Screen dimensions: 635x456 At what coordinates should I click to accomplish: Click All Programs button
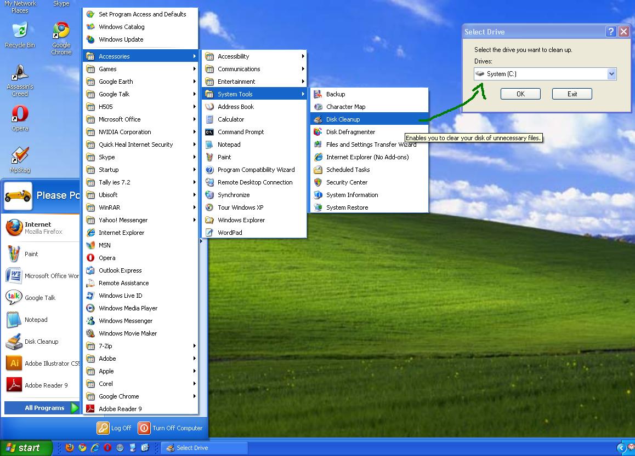[42, 407]
